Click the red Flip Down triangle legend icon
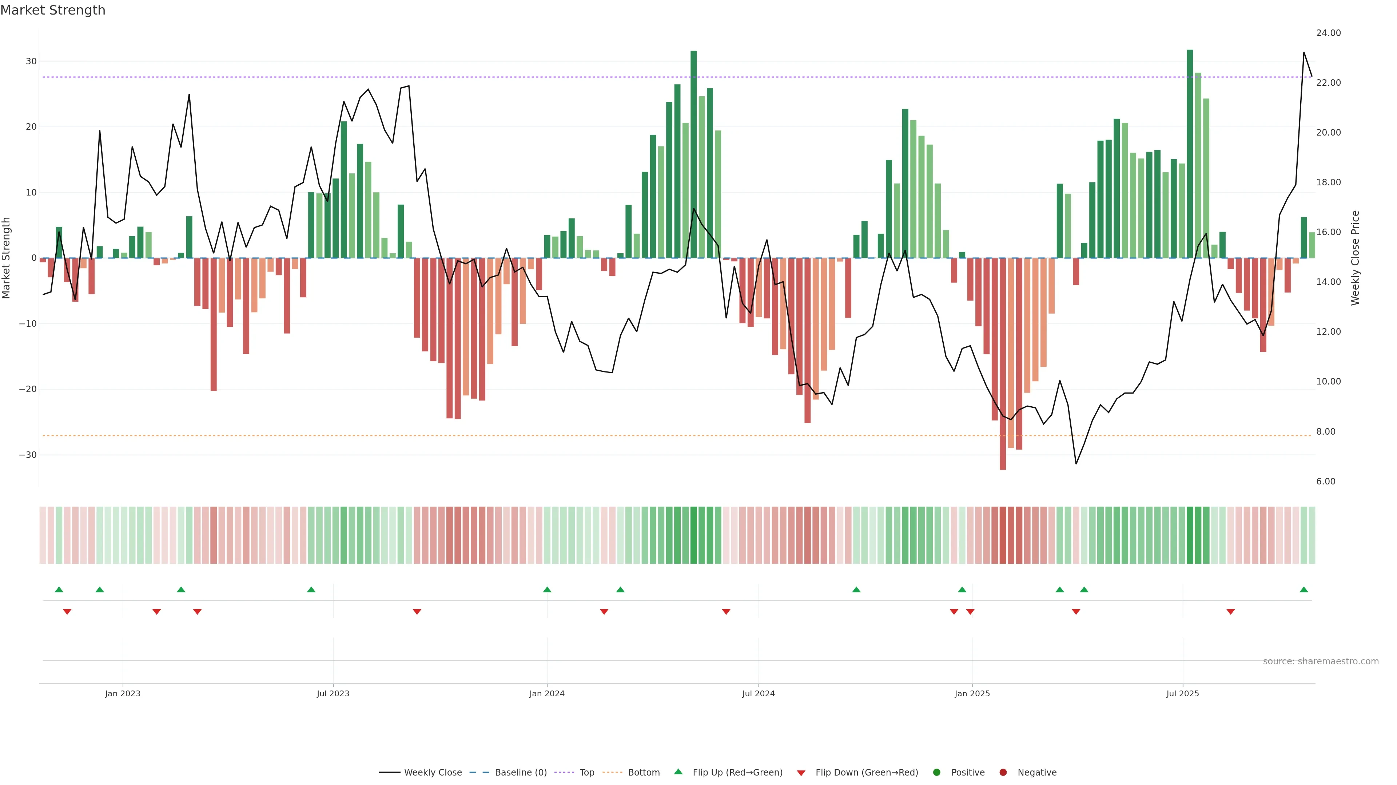The height and width of the screenshot is (785, 1397). pos(801,773)
